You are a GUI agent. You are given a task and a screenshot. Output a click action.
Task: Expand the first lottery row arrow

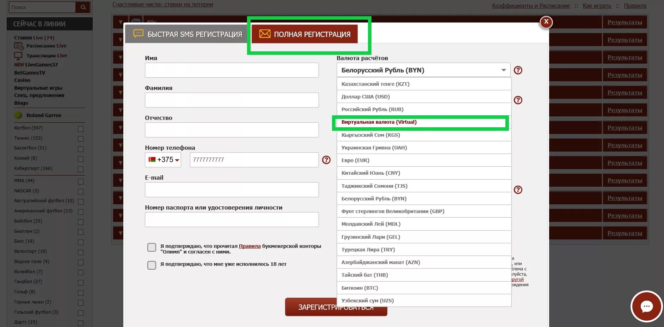(120, 22)
